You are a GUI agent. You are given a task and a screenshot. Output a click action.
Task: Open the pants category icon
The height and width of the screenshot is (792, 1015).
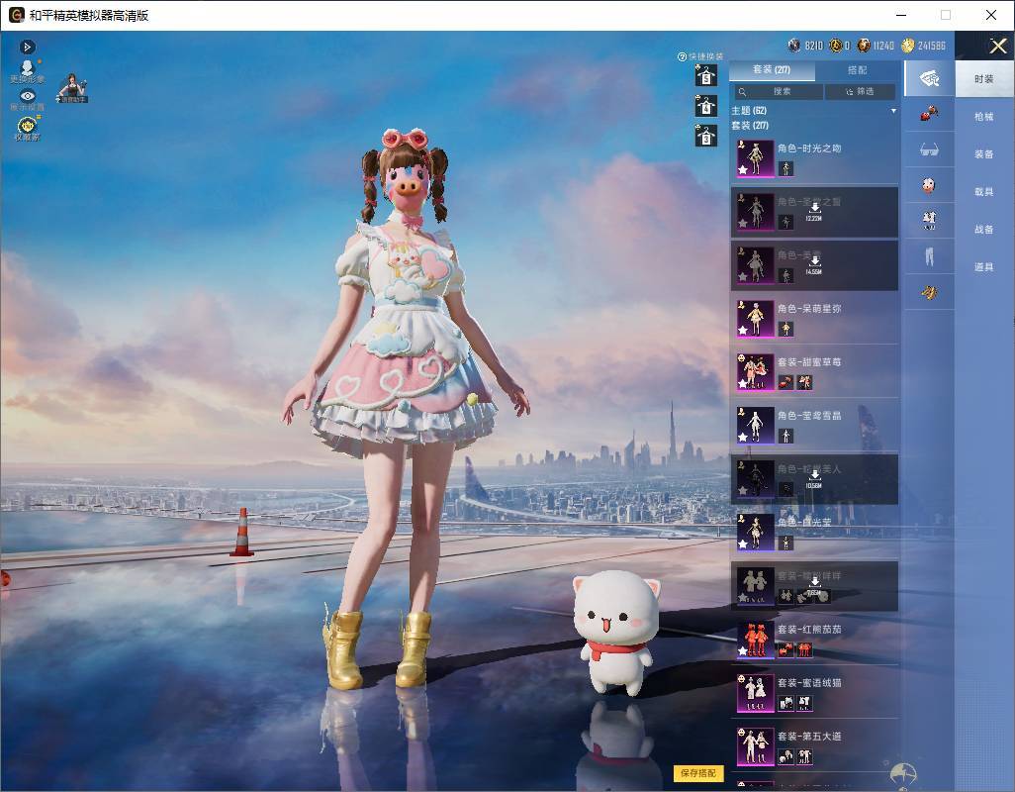[930, 256]
